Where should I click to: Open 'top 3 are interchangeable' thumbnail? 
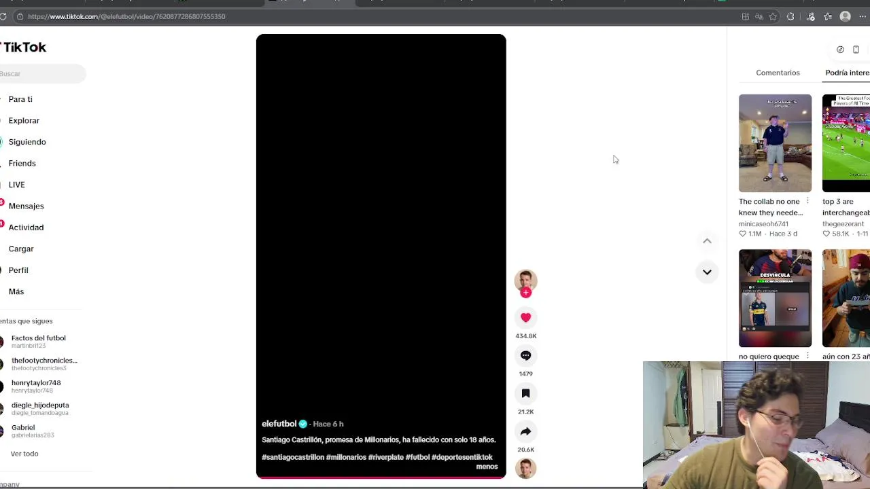coord(846,143)
